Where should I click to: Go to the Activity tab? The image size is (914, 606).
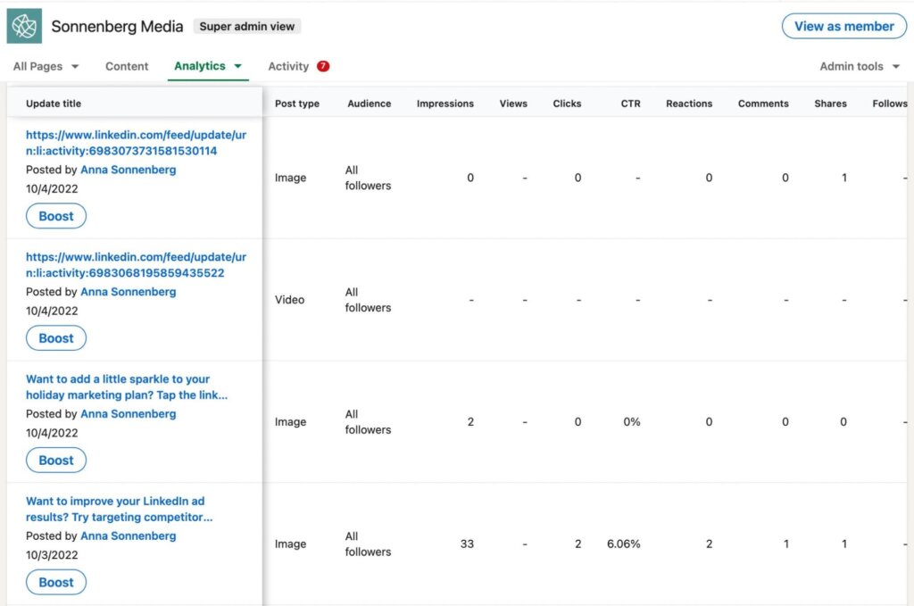[288, 67]
